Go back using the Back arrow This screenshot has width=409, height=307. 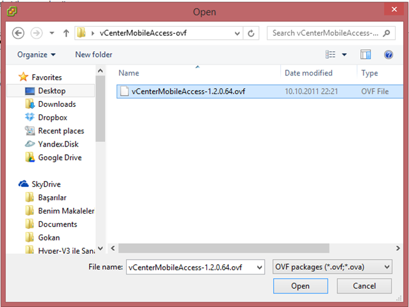click(x=18, y=33)
